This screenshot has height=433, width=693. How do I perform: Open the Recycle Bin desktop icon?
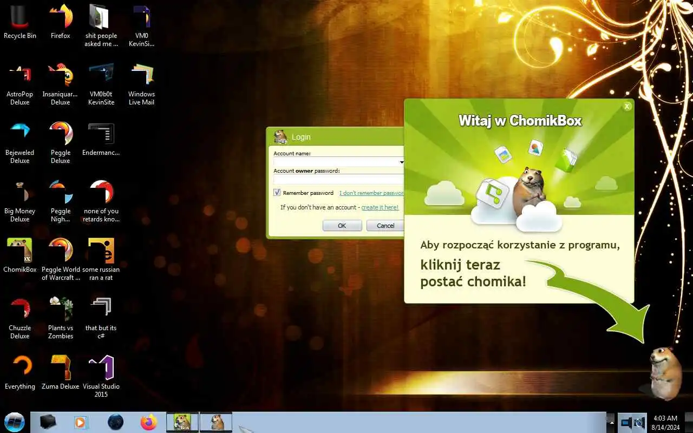point(20,22)
